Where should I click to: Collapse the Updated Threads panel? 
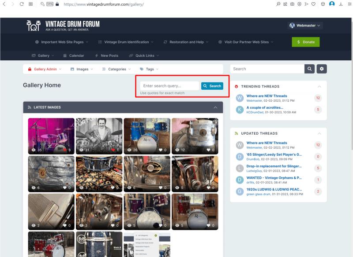pos(319,133)
